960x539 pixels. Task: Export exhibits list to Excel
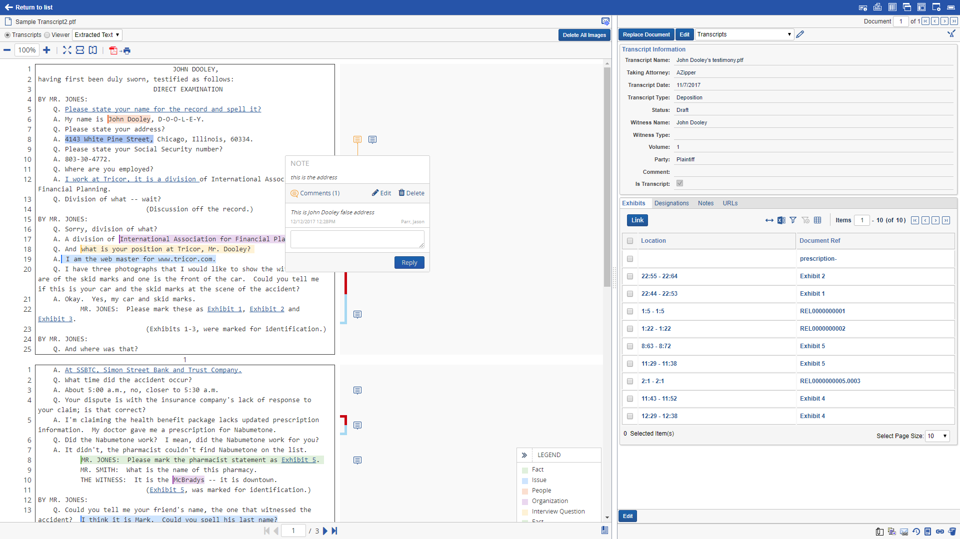pos(781,220)
